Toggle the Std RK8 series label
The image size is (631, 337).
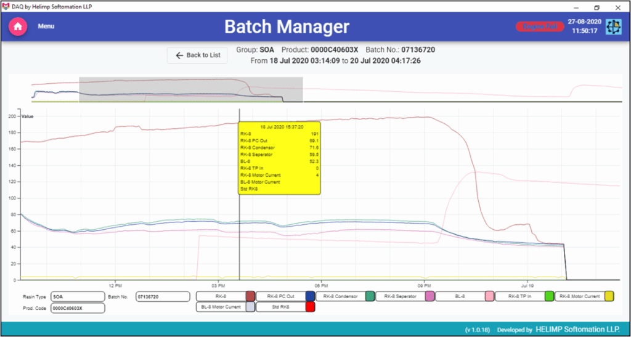tap(279, 307)
